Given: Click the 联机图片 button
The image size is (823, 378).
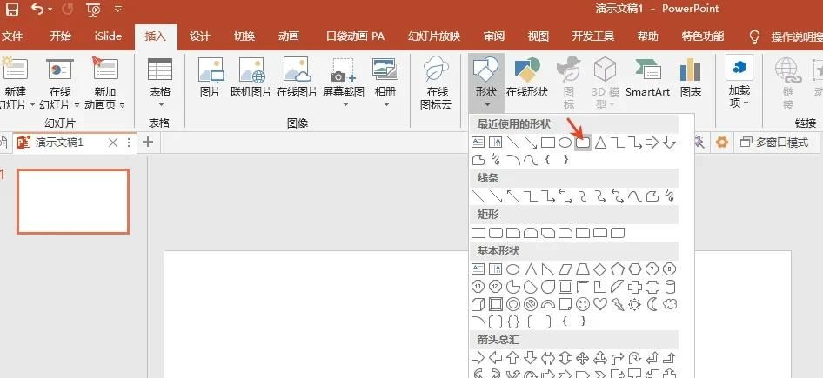Looking at the screenshot, I should click(251, 78).
